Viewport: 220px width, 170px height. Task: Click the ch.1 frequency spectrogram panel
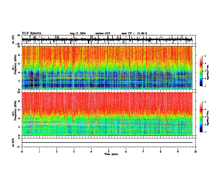107,68
